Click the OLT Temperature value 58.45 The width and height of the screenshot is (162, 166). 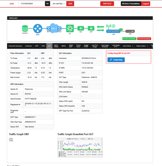point(30,68)
